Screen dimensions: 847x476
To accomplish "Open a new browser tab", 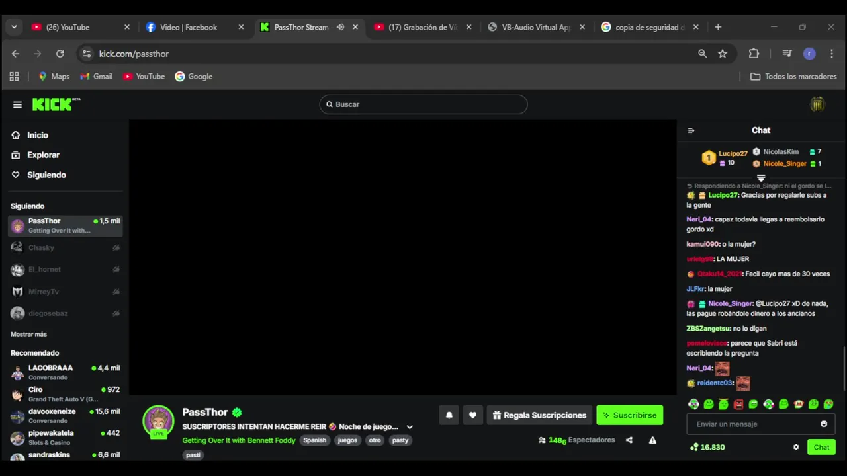I will [718, 27].
